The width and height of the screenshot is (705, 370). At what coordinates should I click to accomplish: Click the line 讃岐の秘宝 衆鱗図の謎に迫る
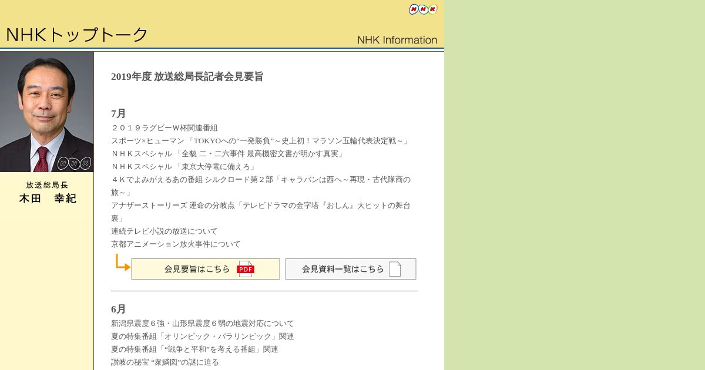[x=165, y=362]
